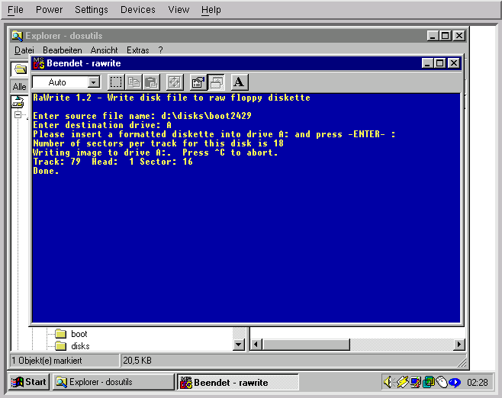Viewport: 502px width, 398px height.
Task: Open the Settings menu
Action: (x=92, y=10)
